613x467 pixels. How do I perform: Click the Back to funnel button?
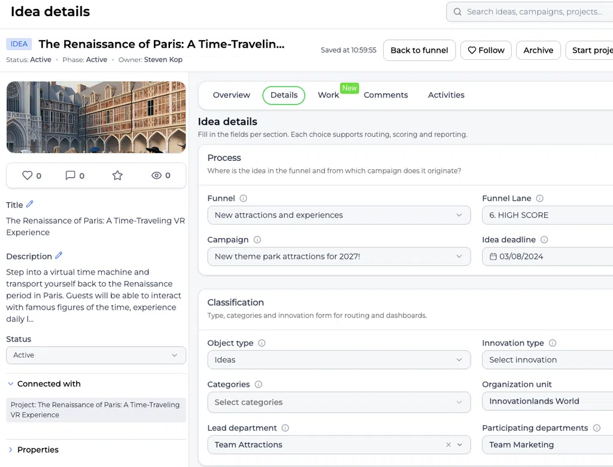point(419,50)
